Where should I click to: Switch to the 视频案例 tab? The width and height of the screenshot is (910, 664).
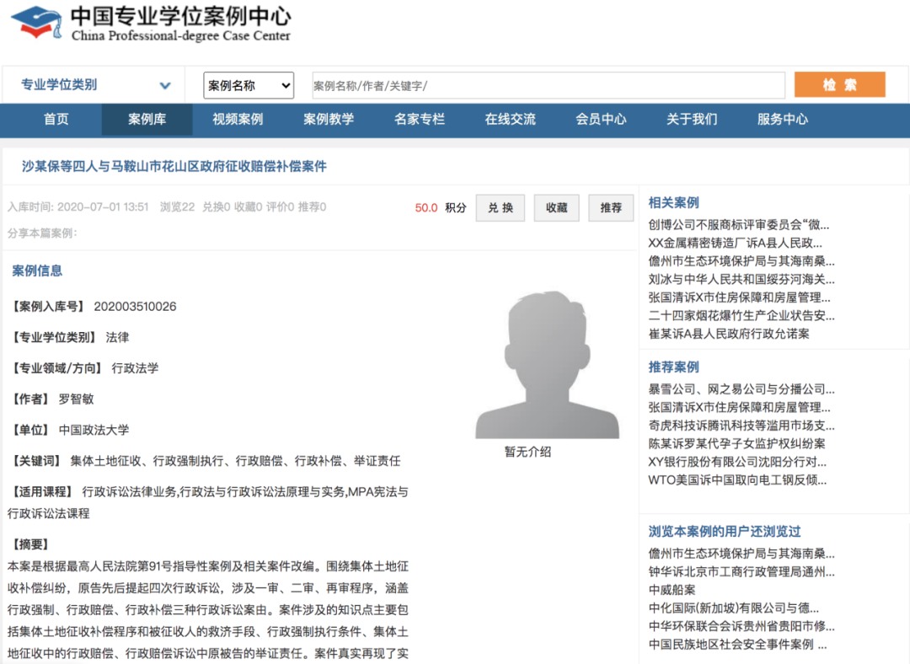tap(238, 120)
